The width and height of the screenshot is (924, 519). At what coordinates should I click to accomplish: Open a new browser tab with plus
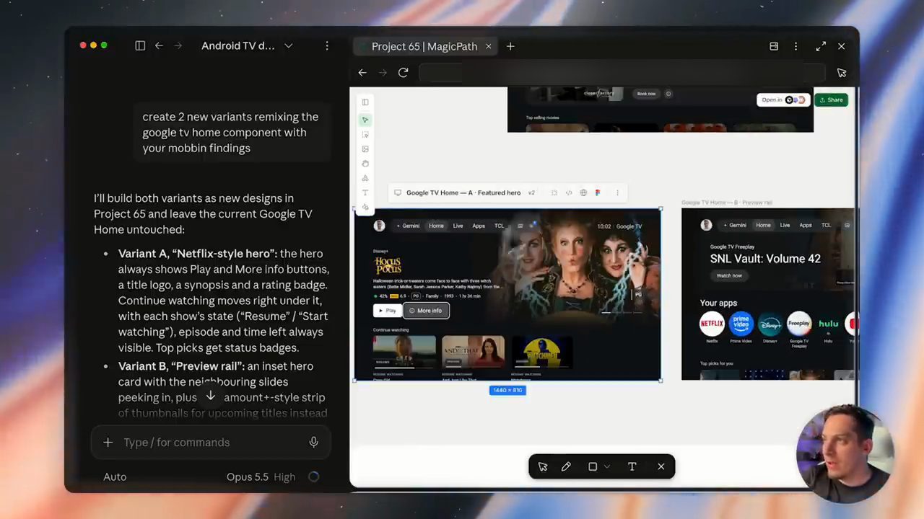click(510, 46)
